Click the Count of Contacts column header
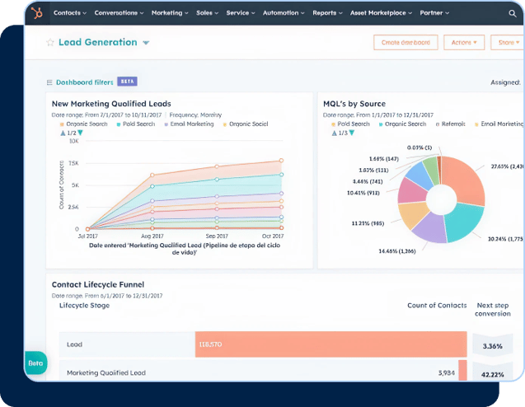 437,305
